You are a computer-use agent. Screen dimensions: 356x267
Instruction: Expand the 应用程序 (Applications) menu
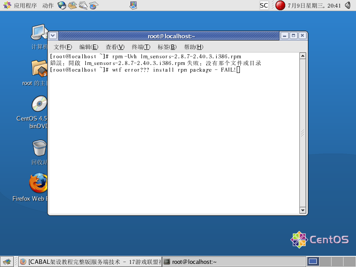(20, 5)
